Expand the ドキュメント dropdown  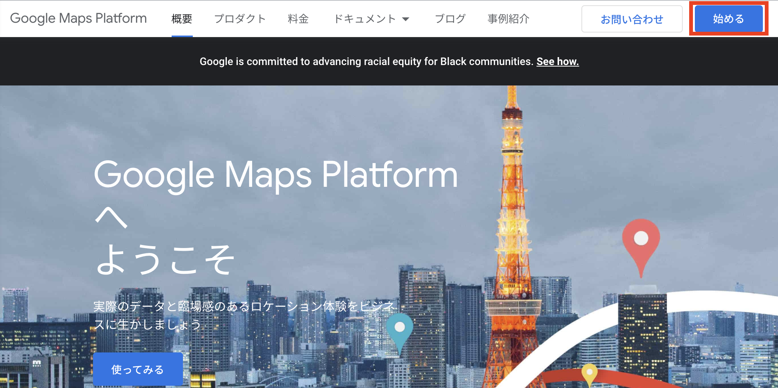coord(372,19)
